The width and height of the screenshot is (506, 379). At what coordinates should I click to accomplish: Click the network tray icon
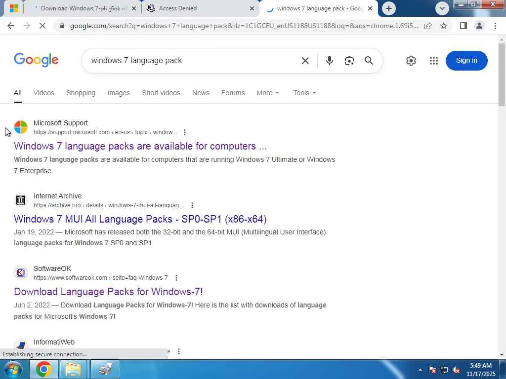tap(444, 370)
